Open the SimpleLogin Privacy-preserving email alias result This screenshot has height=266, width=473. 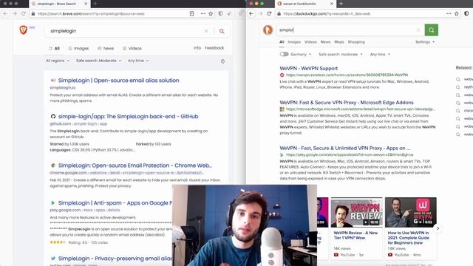[115, 259]
